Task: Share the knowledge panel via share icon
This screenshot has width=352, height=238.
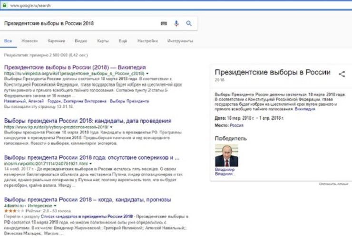Action: click(x=341, y=74)
